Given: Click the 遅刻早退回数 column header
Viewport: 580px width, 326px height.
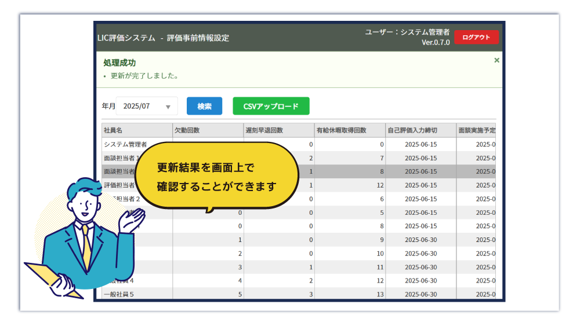Looking at the screenshot, I should click(279, 130).
